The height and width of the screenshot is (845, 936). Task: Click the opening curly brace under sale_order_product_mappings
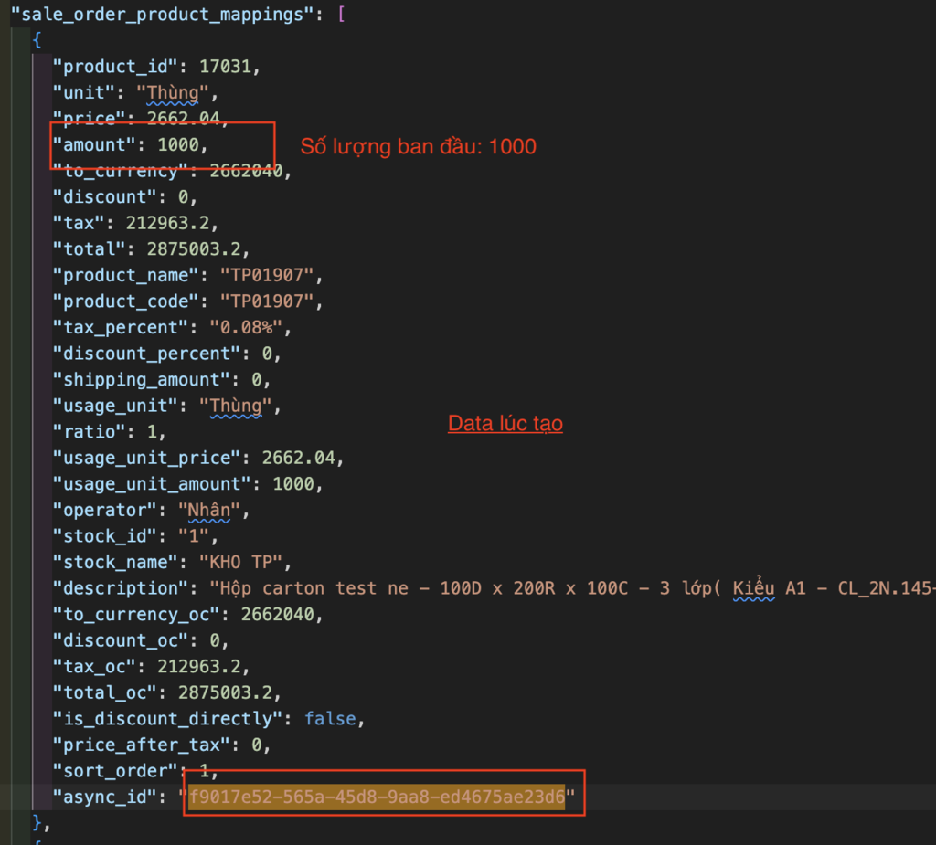point(37,40)
